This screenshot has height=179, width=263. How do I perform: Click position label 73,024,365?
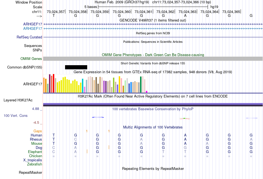(x=231, y=12)
